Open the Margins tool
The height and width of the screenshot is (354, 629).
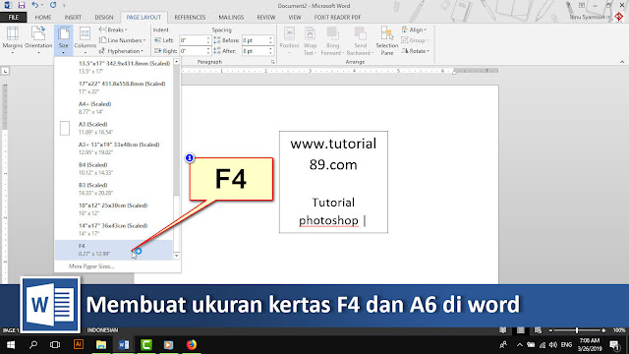click(x=13, y=39)
